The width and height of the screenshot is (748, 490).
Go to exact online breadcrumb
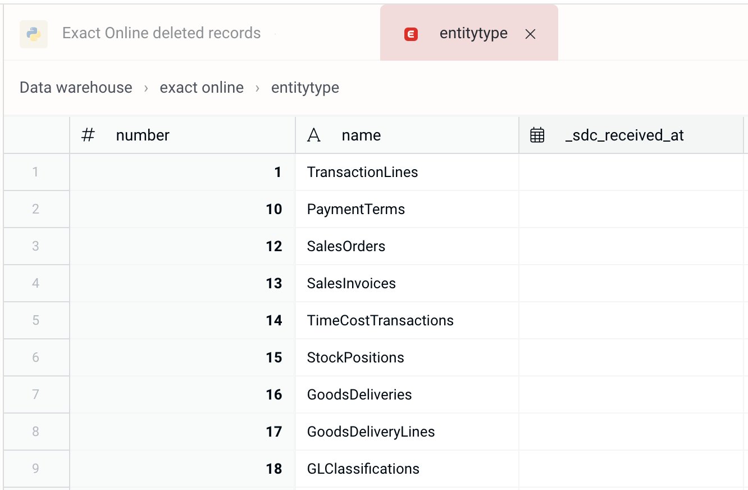[x=202, y=88]
